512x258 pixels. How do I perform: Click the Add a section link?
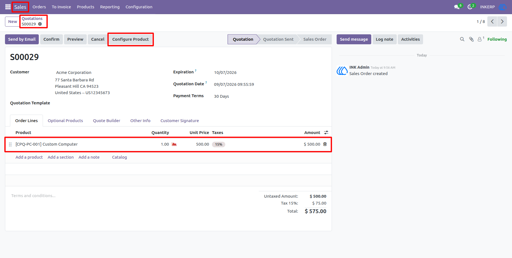(x=61, y=157)
